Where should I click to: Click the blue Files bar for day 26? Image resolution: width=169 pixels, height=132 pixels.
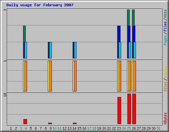pyautogui.click(x=134, y=34)
